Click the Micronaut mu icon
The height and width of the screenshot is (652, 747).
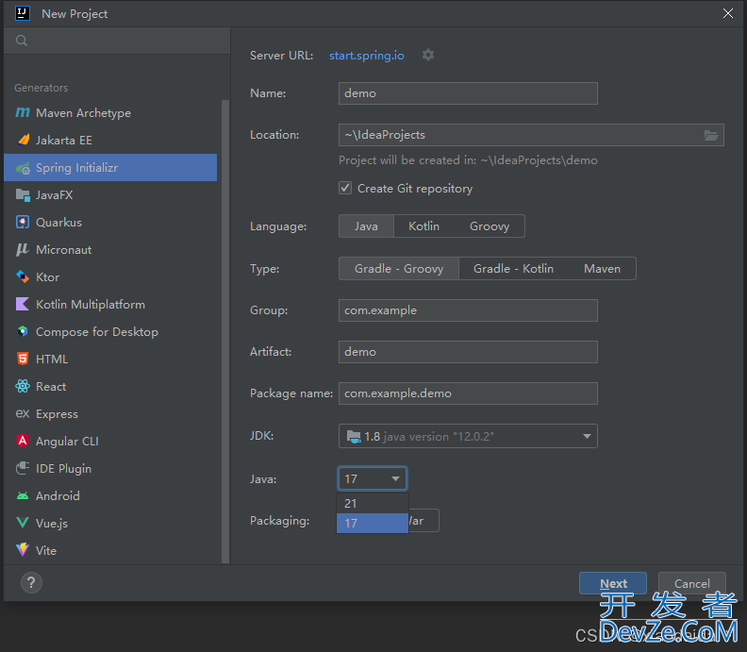click(x=23, y=249)
